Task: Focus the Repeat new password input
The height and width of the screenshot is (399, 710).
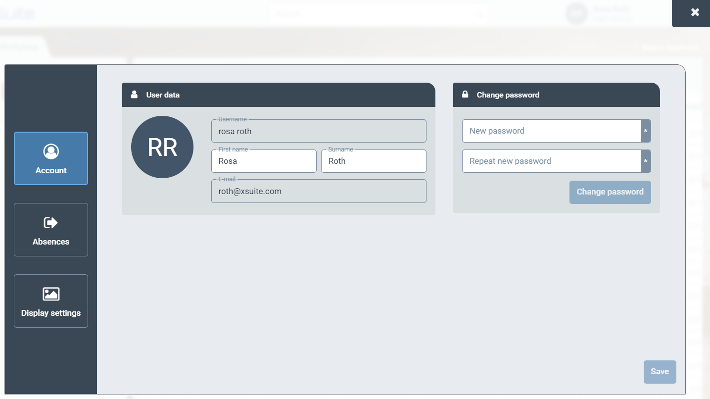Action: tap(551, 161)
